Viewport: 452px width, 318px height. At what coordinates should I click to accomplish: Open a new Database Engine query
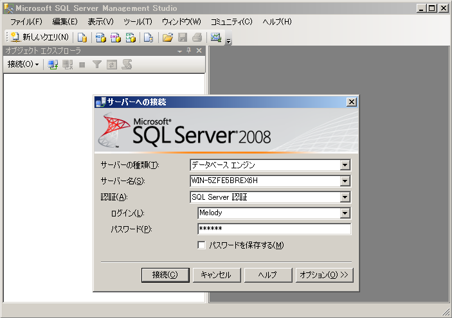(82, 37)
